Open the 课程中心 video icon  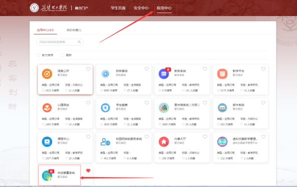[47, 142]
